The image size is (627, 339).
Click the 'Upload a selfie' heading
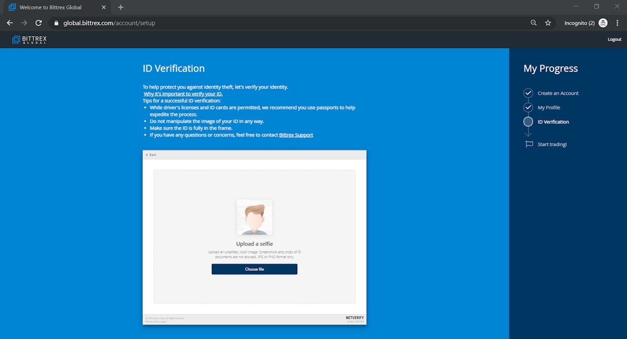(x=254, y=244)
